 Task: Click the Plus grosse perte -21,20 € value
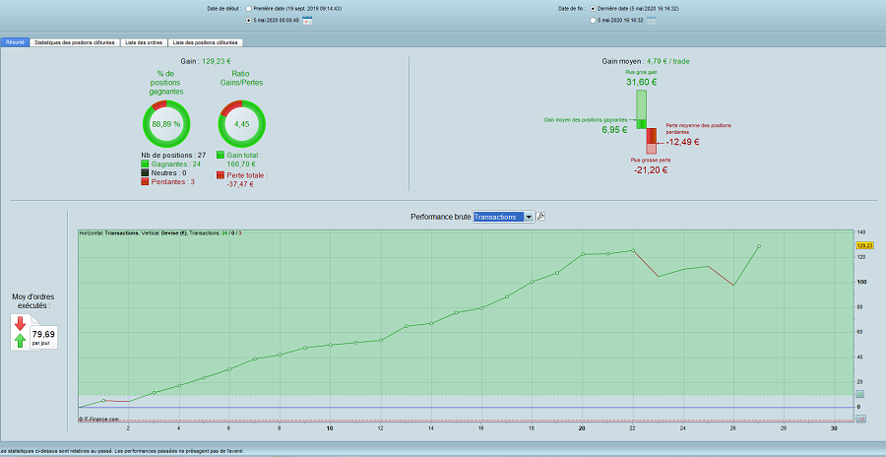pyautogui.click(x=650, y=169)
